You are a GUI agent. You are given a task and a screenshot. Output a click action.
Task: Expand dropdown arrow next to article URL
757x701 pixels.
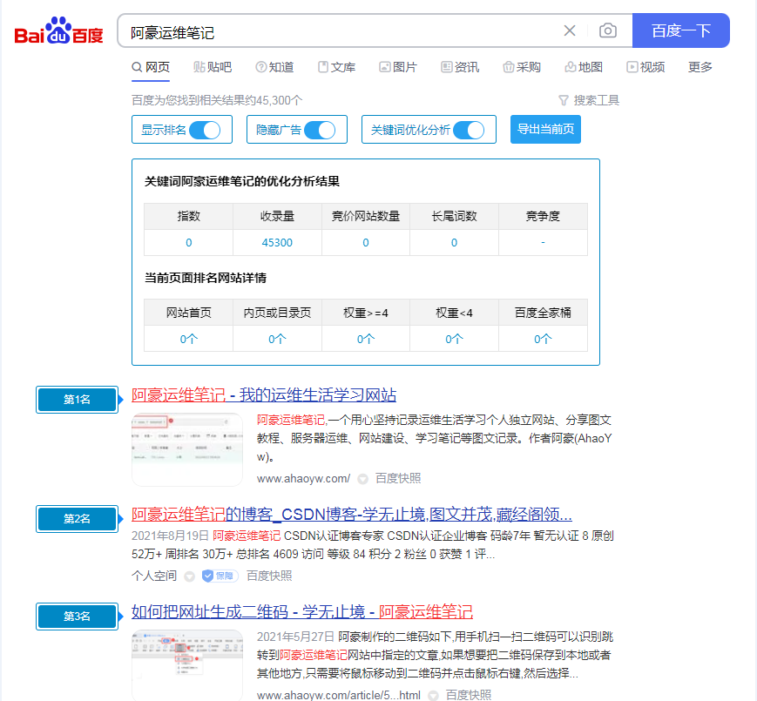pyautogui.click(x=434, y=696)
